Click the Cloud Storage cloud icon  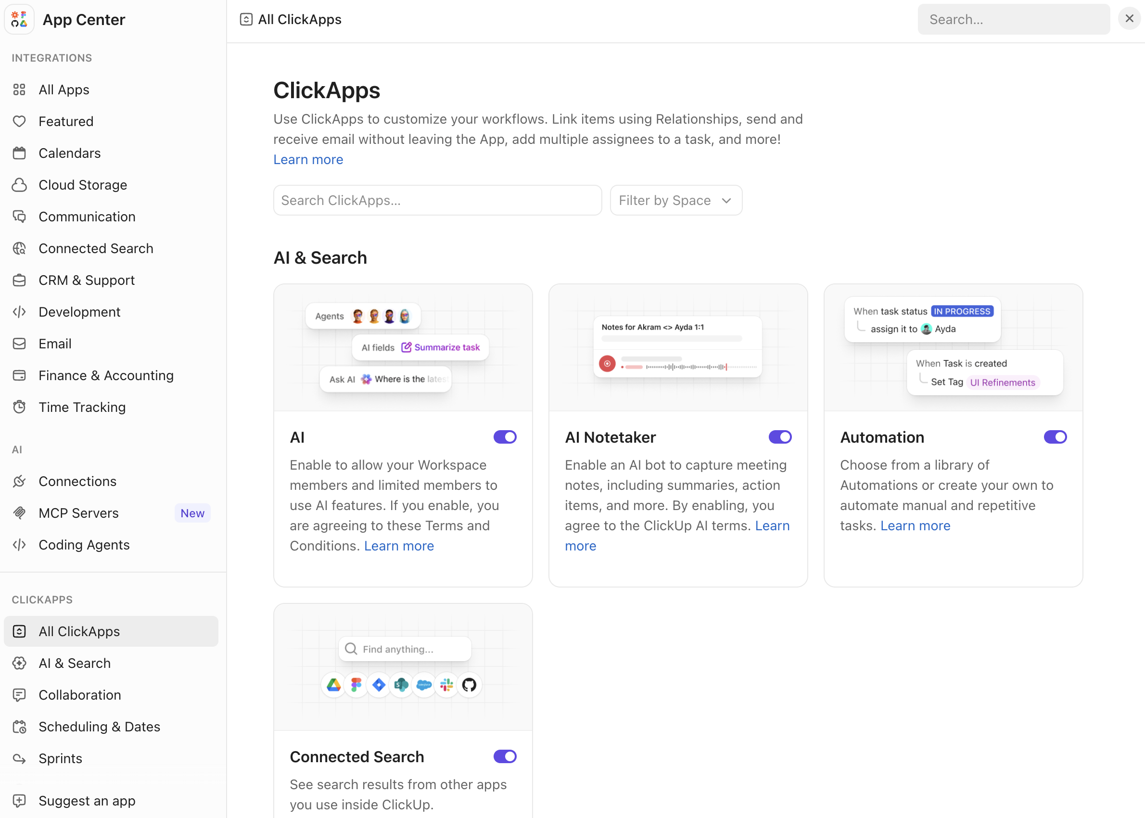coord(19,185)
